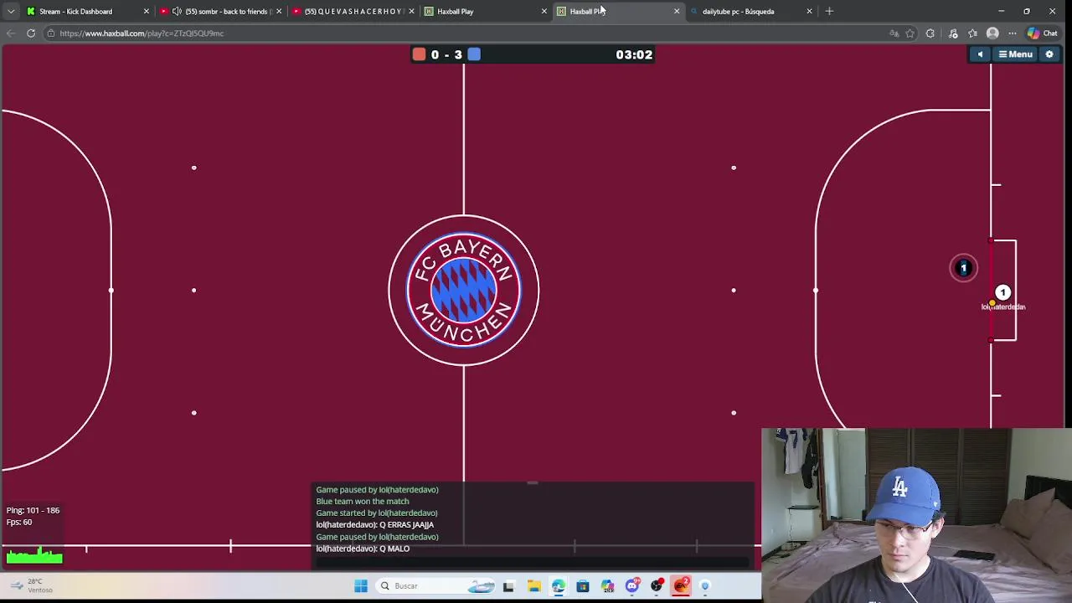Click the white player disc numbered 1
1072x603 pixels.
[1002, 293]
